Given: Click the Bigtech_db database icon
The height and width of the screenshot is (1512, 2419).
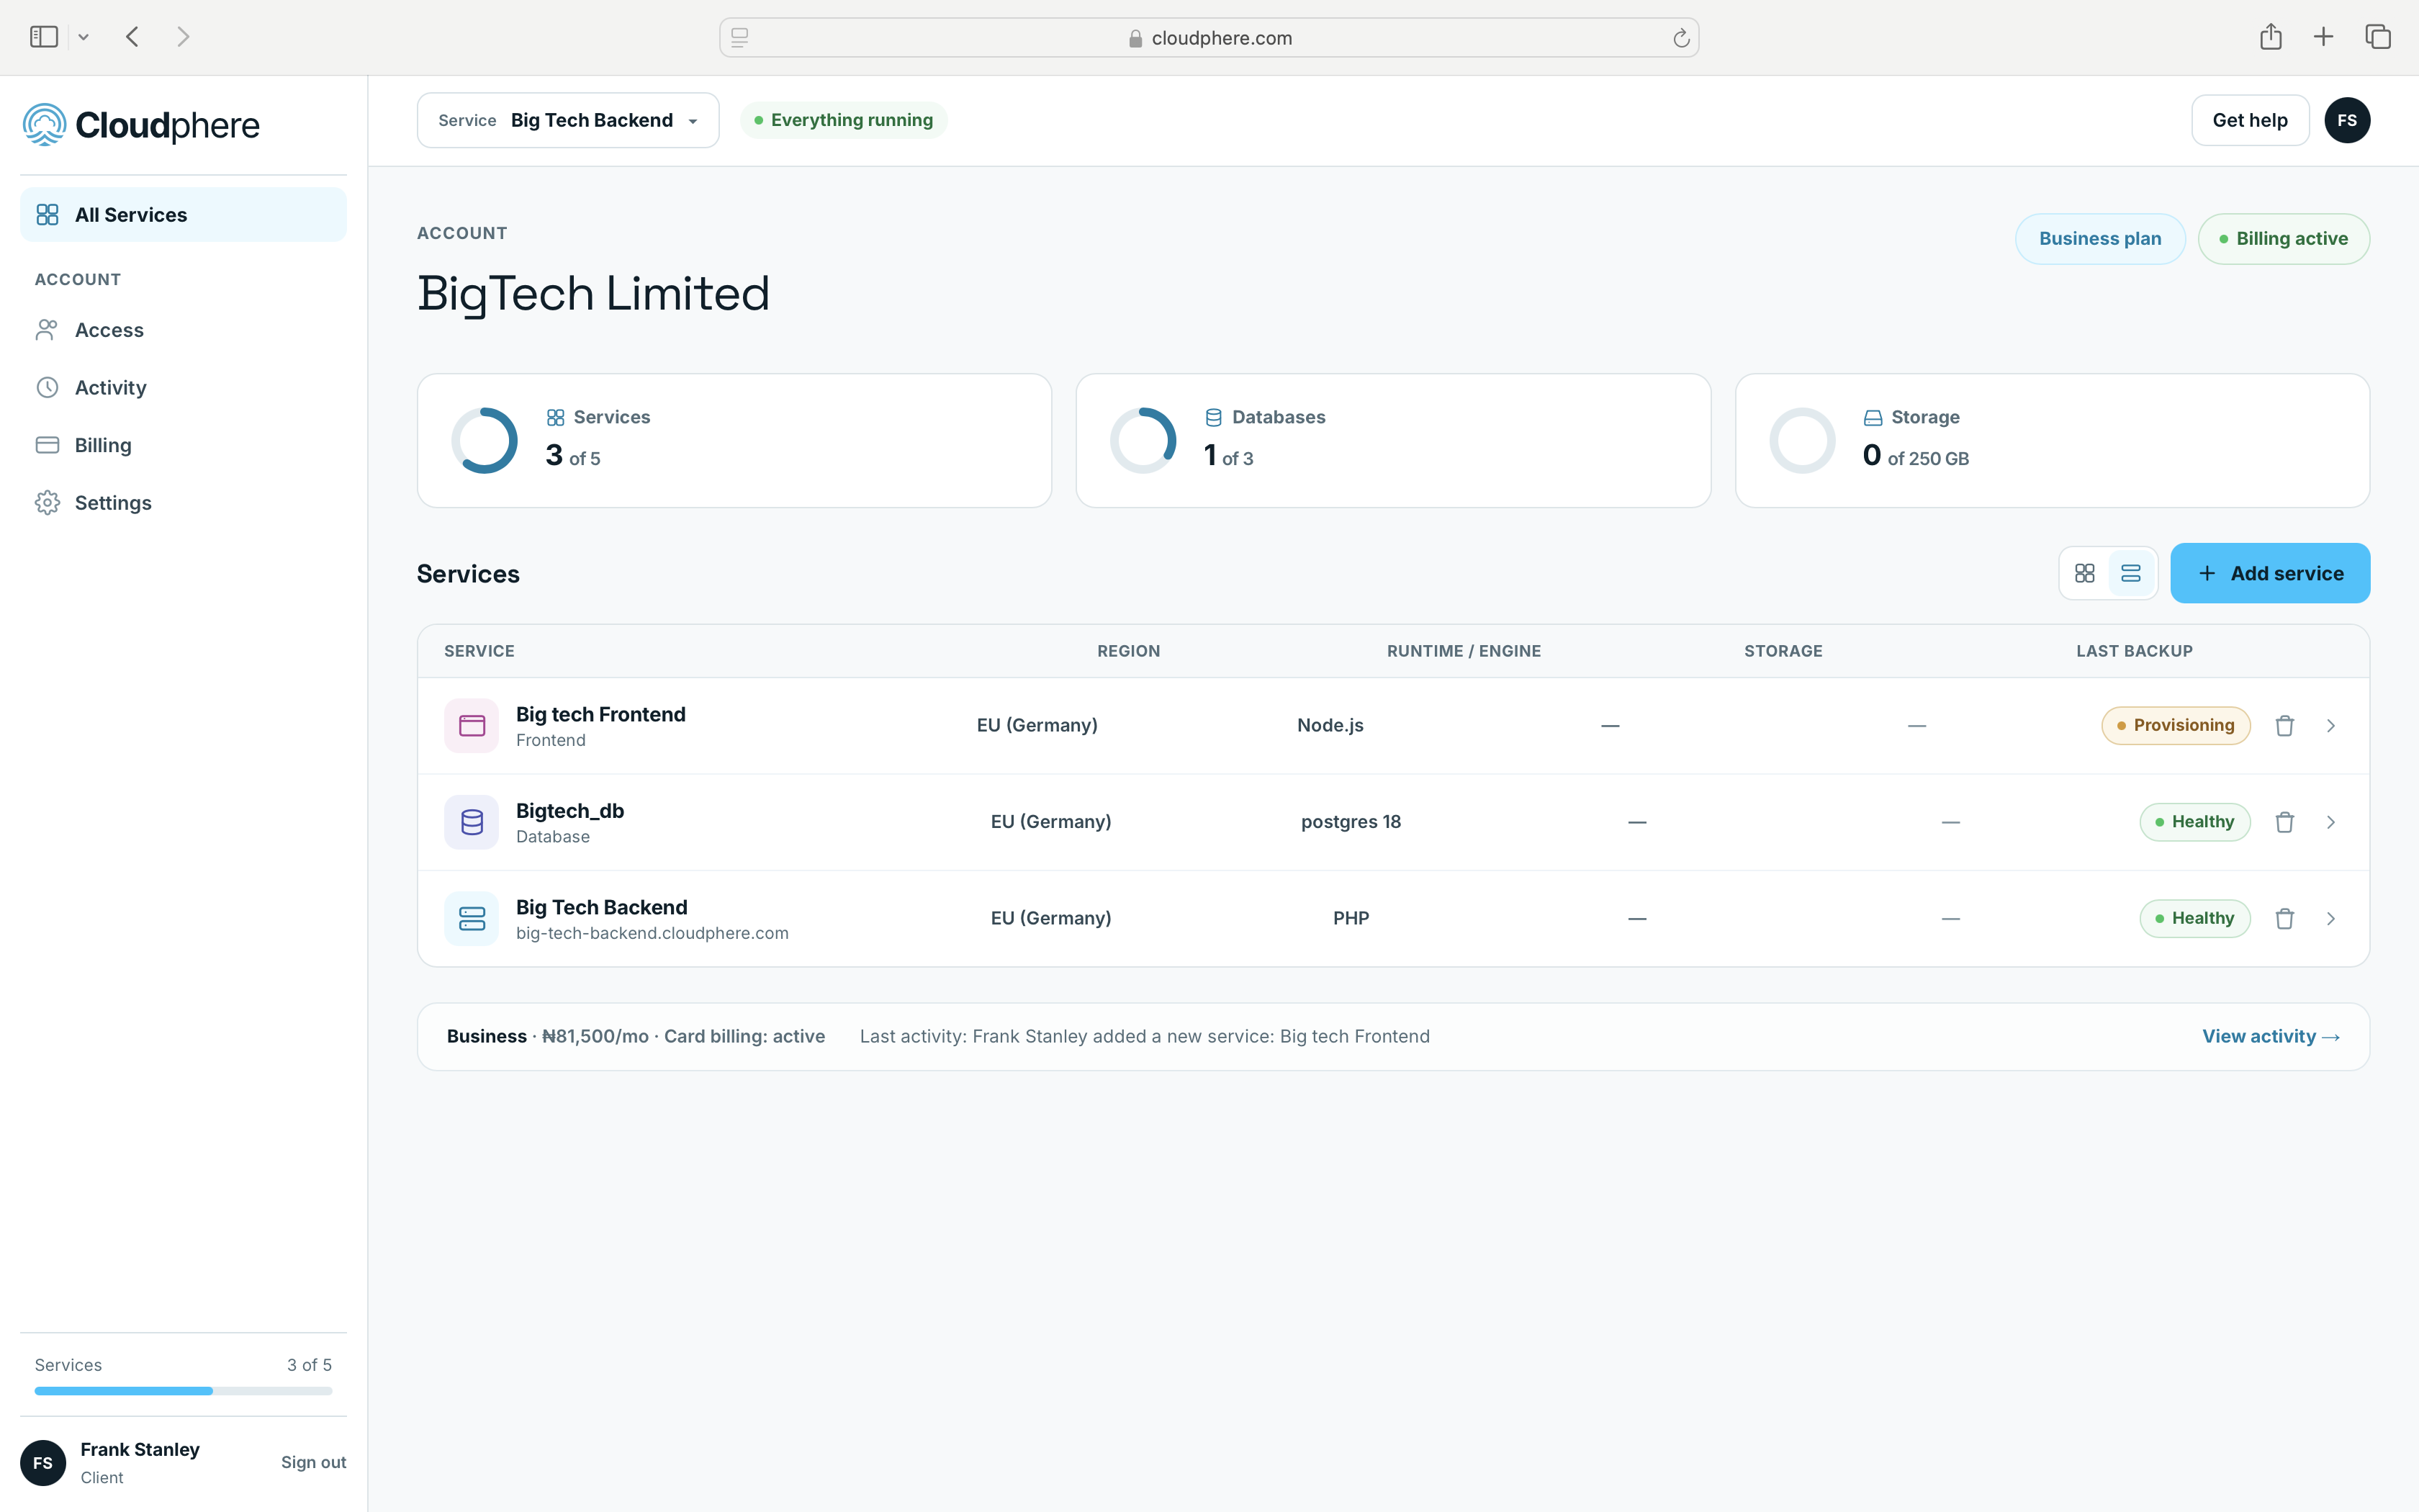Looking at the screenshot, I should tap(472, 822).
